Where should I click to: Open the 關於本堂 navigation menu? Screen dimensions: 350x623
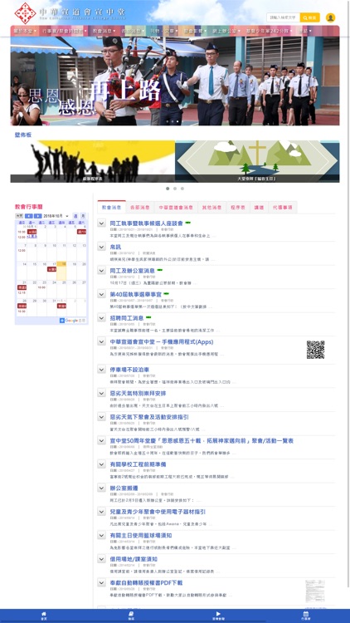(x=25, y=31)
